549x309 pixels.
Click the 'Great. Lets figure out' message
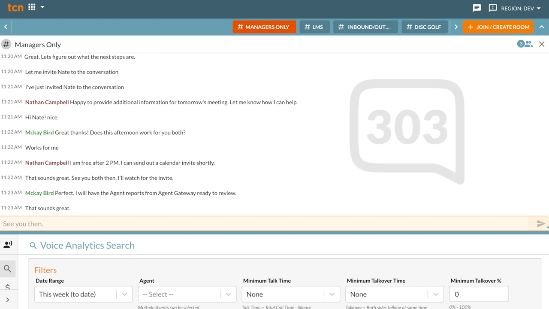pos(80,57)
